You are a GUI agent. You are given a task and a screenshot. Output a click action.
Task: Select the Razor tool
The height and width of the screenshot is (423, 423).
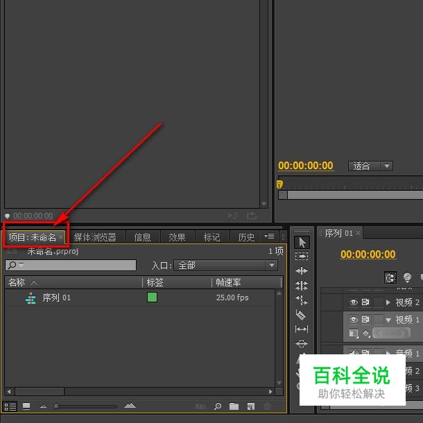(x=301, y=315)
